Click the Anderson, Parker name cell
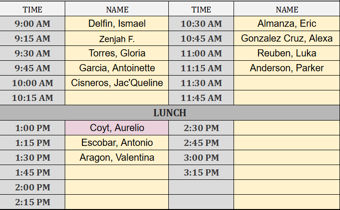 (x=287, y=68)
